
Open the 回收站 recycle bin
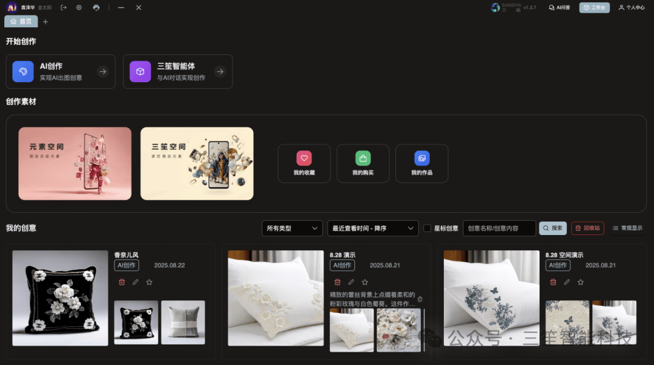tap(587, 228)
